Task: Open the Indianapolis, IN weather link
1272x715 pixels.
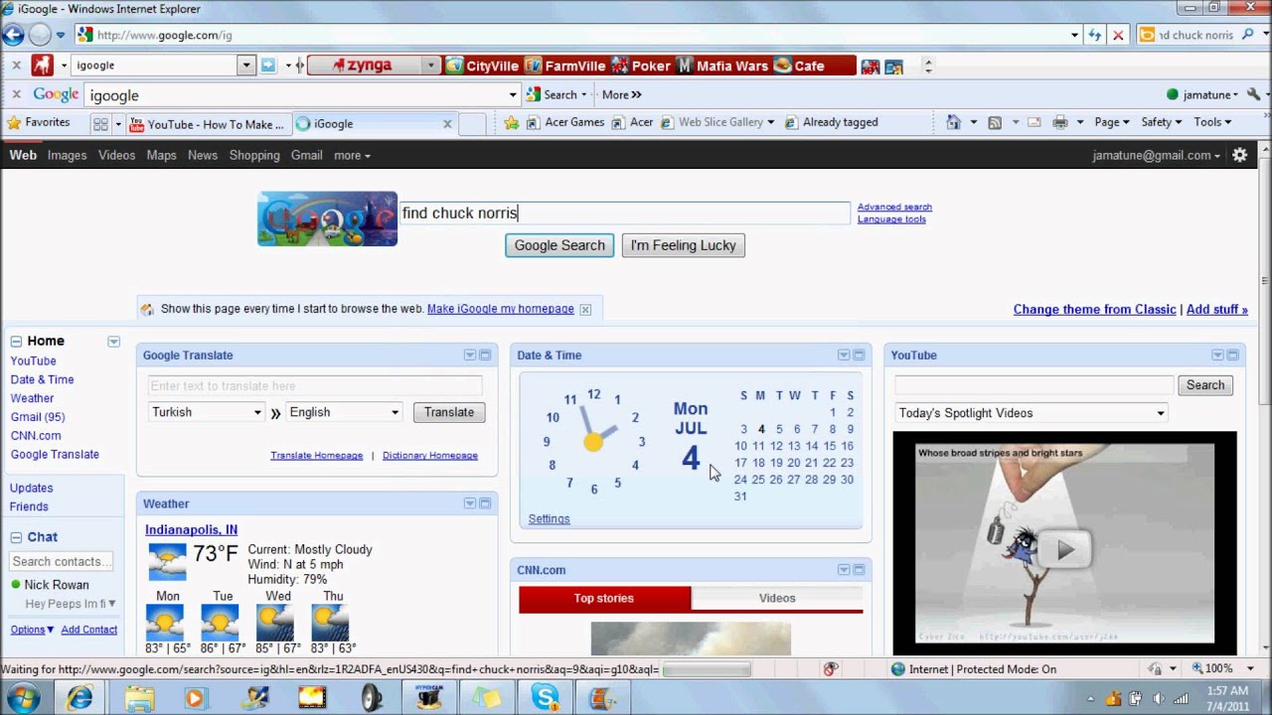Action: (191, 530)
